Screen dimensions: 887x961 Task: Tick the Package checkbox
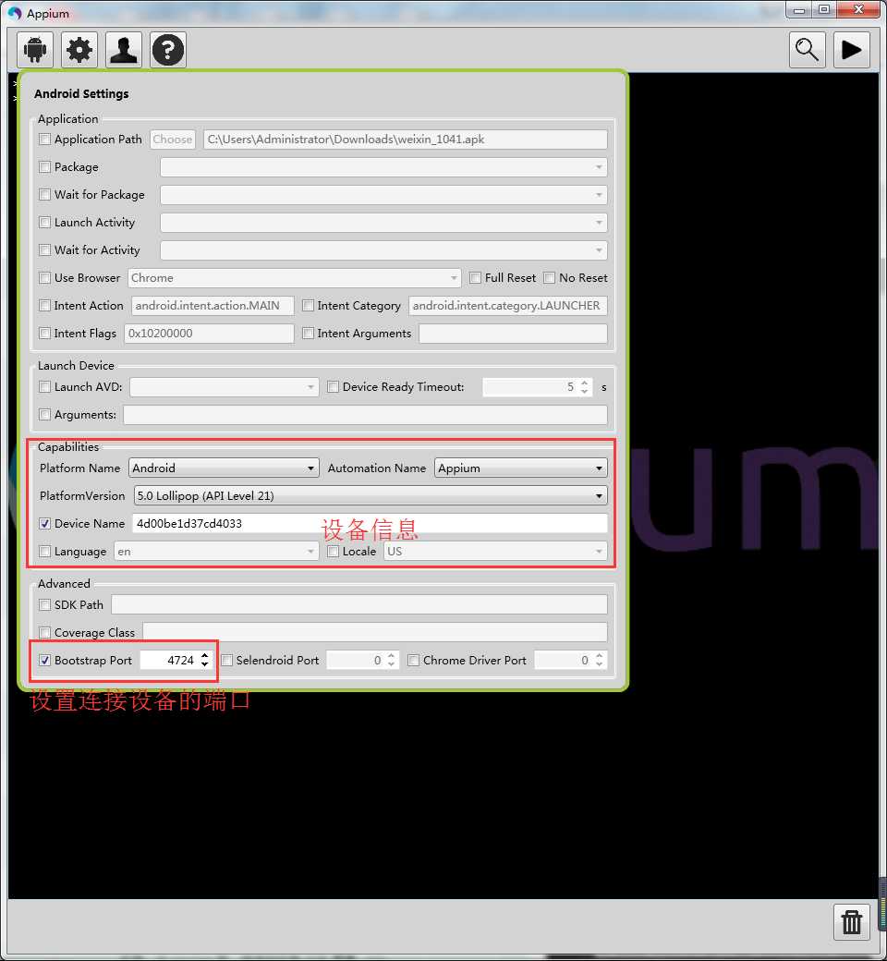coord(44,166)
